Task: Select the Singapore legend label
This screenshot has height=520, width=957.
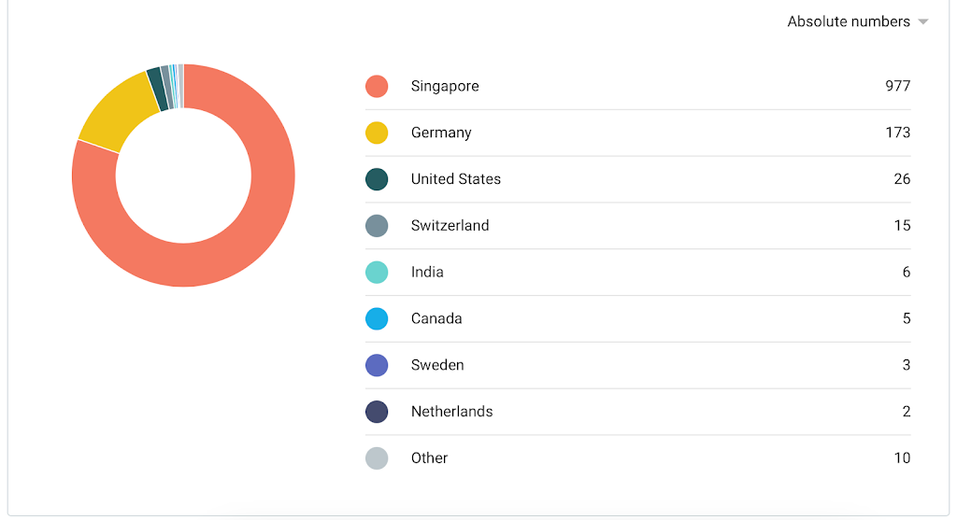Action: pyautogui.click(x=445, y=86)
